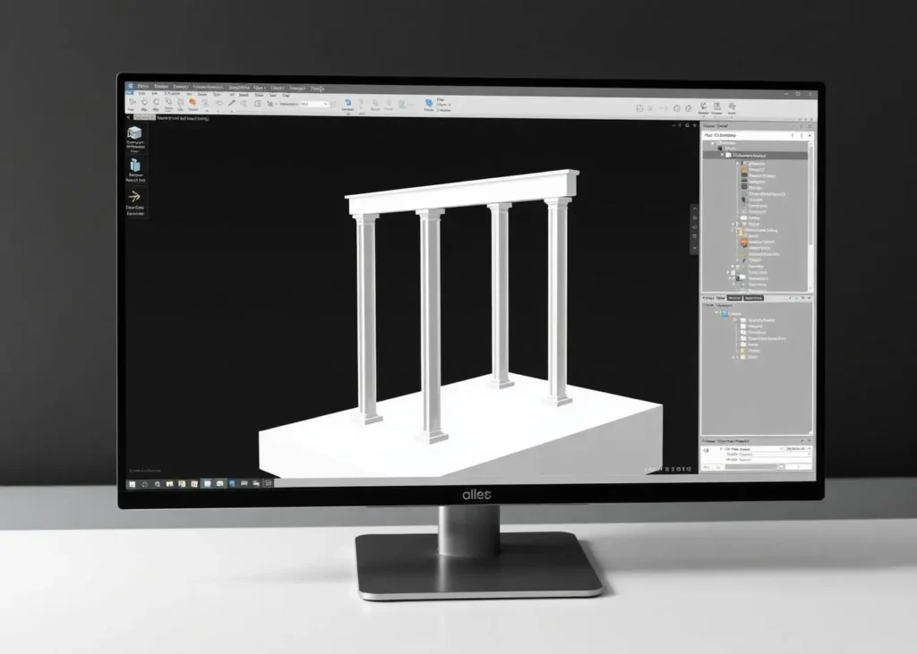Click the pencil icon in the toolbar

point(232,103)
